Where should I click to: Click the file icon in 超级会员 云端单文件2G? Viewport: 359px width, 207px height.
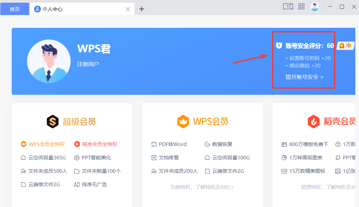pyautogui.click(x=23, y=185)
